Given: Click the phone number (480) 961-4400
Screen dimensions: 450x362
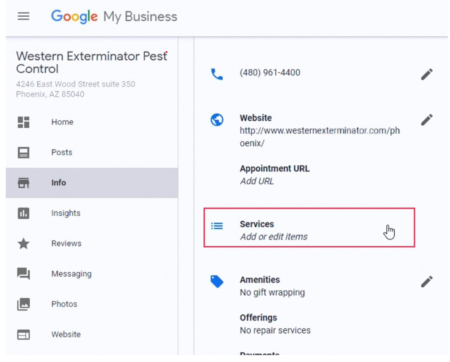Looking at the screenshot, I should click(x=270, y=73).
